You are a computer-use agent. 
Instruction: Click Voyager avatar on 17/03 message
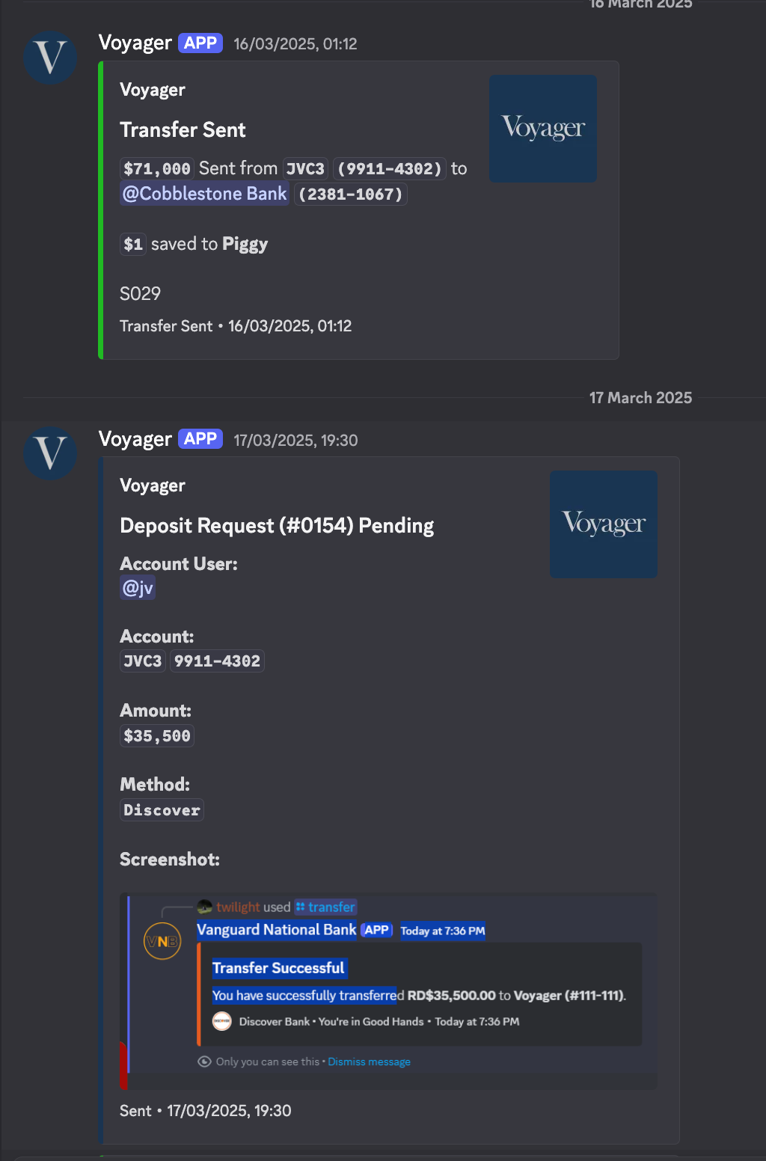(50, 453)
